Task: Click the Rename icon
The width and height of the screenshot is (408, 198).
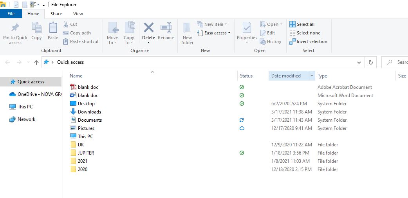Action: point(166,27)
